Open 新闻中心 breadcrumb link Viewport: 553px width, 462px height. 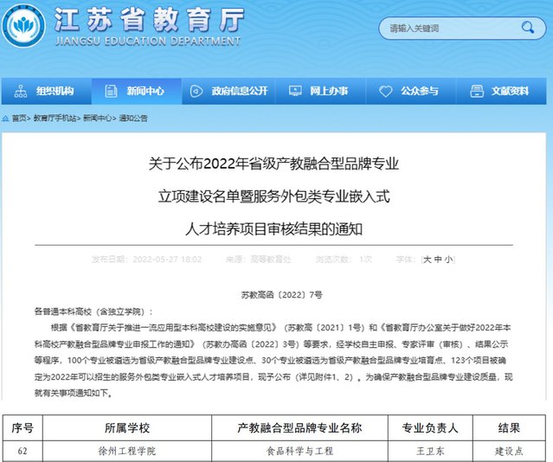tap(98, 117)
